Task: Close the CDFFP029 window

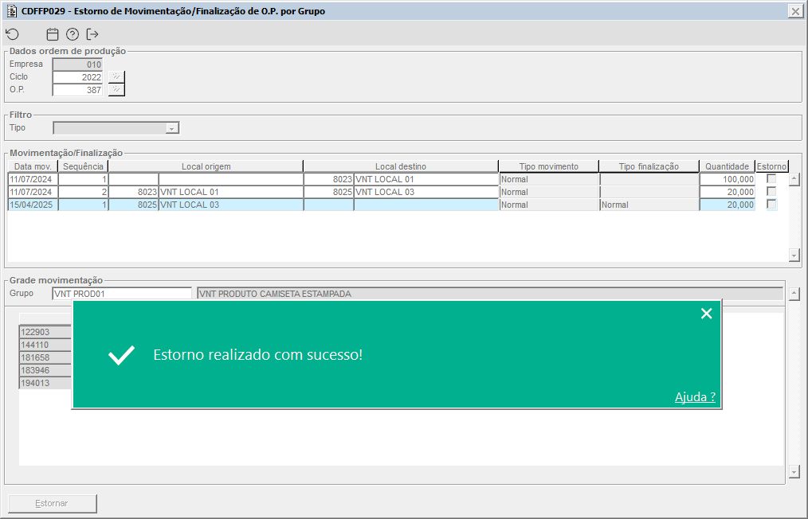Action: tap(795, 11)
